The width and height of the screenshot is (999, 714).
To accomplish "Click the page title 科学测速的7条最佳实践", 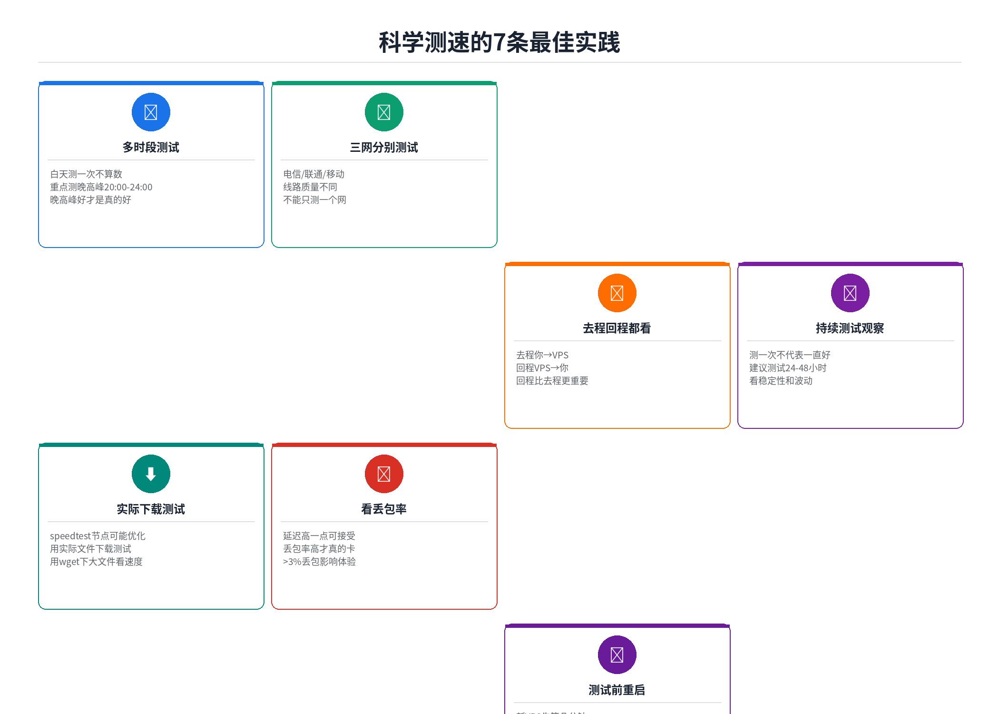I will coord(499,42).
